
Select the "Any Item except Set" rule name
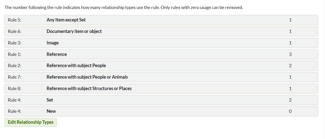pos(66,20)
